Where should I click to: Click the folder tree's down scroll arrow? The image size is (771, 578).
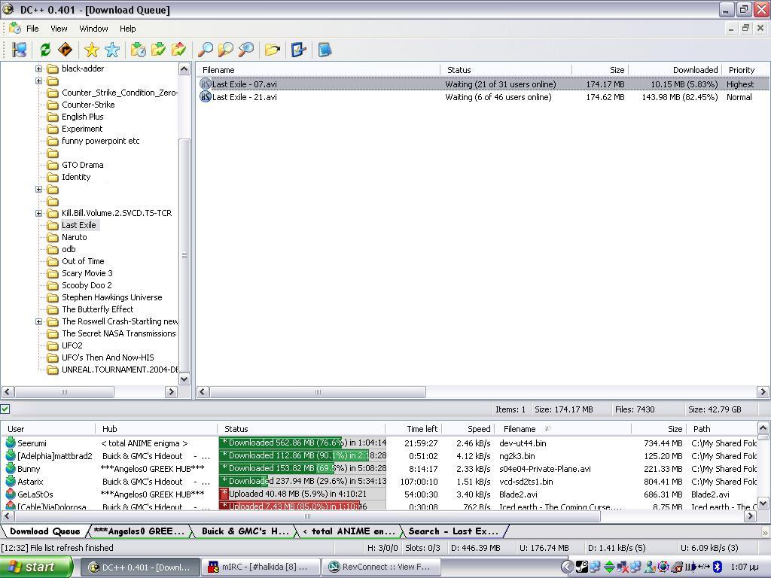(184, 379)
